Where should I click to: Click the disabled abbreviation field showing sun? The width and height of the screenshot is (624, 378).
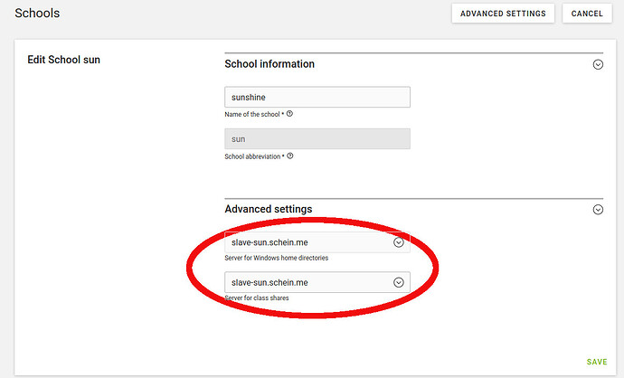click(317, 139)
